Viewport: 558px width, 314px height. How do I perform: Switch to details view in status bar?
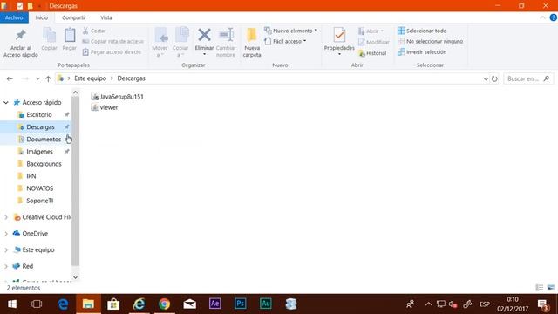coord(540,288)
